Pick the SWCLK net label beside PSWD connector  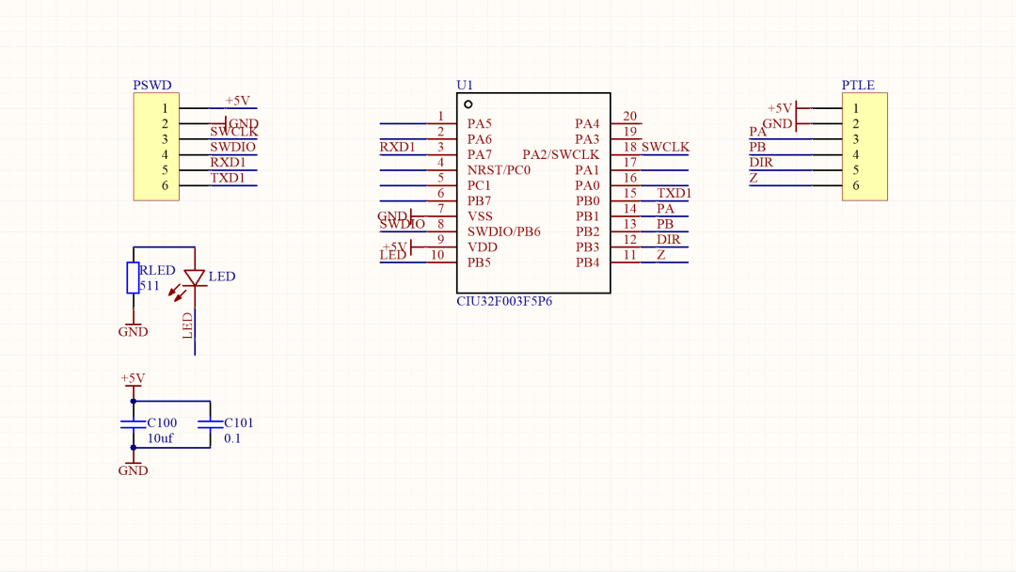pos(234,132)
